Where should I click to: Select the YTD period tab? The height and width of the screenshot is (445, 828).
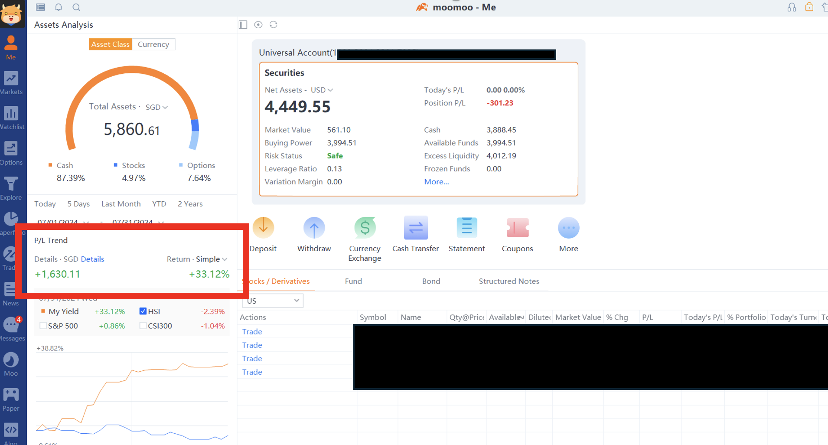159,204
